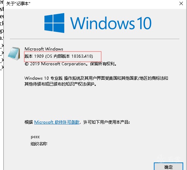
Task: Click the copyright © symbol
Action: [x=26, y=64]
